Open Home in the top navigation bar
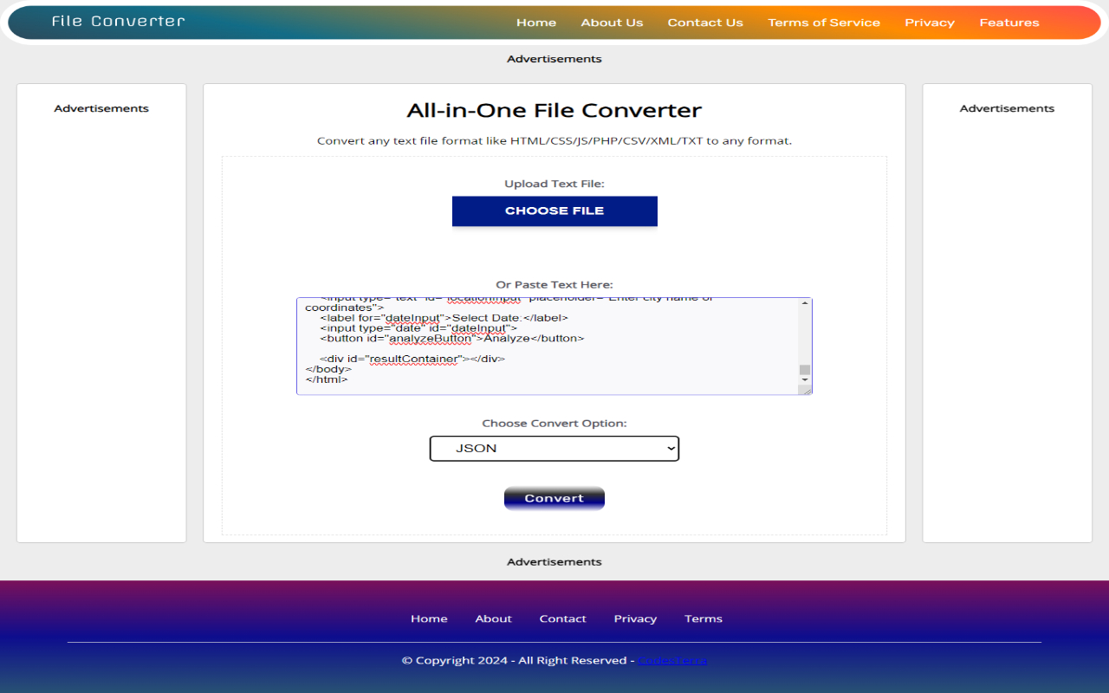 pyautogui.click(x=536, y=23)
